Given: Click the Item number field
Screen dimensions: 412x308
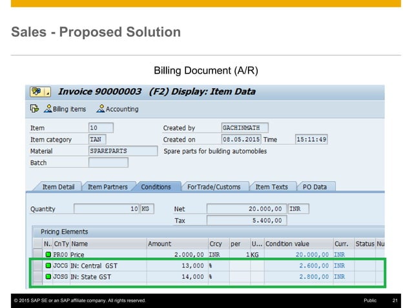Looking at the screenshot, I should 101,128.
